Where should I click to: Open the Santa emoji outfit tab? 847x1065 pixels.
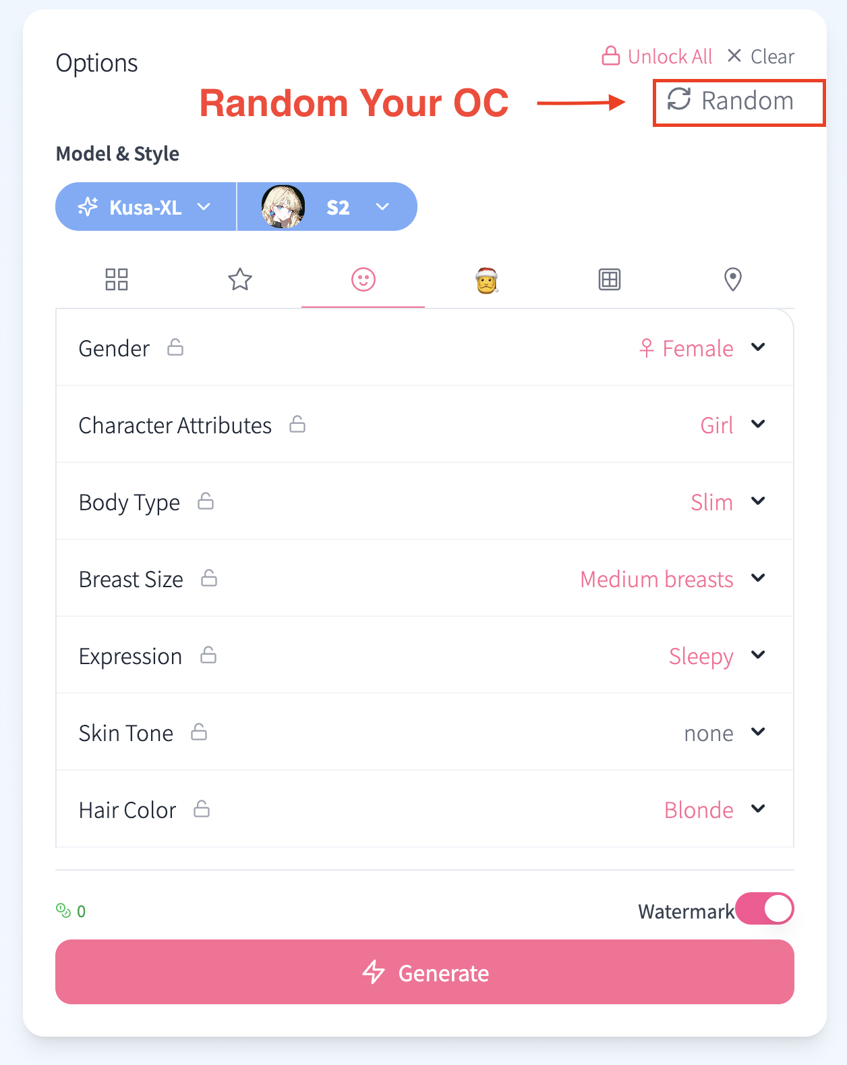coord(486,279)
